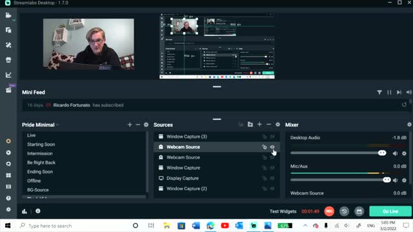
Task: Mute Mic/Aux in the Mixer
Action: coord(395,180)
